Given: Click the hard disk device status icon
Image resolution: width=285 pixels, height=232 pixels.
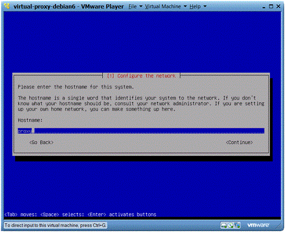Looking at the screenshot, I should click(224, 225).
